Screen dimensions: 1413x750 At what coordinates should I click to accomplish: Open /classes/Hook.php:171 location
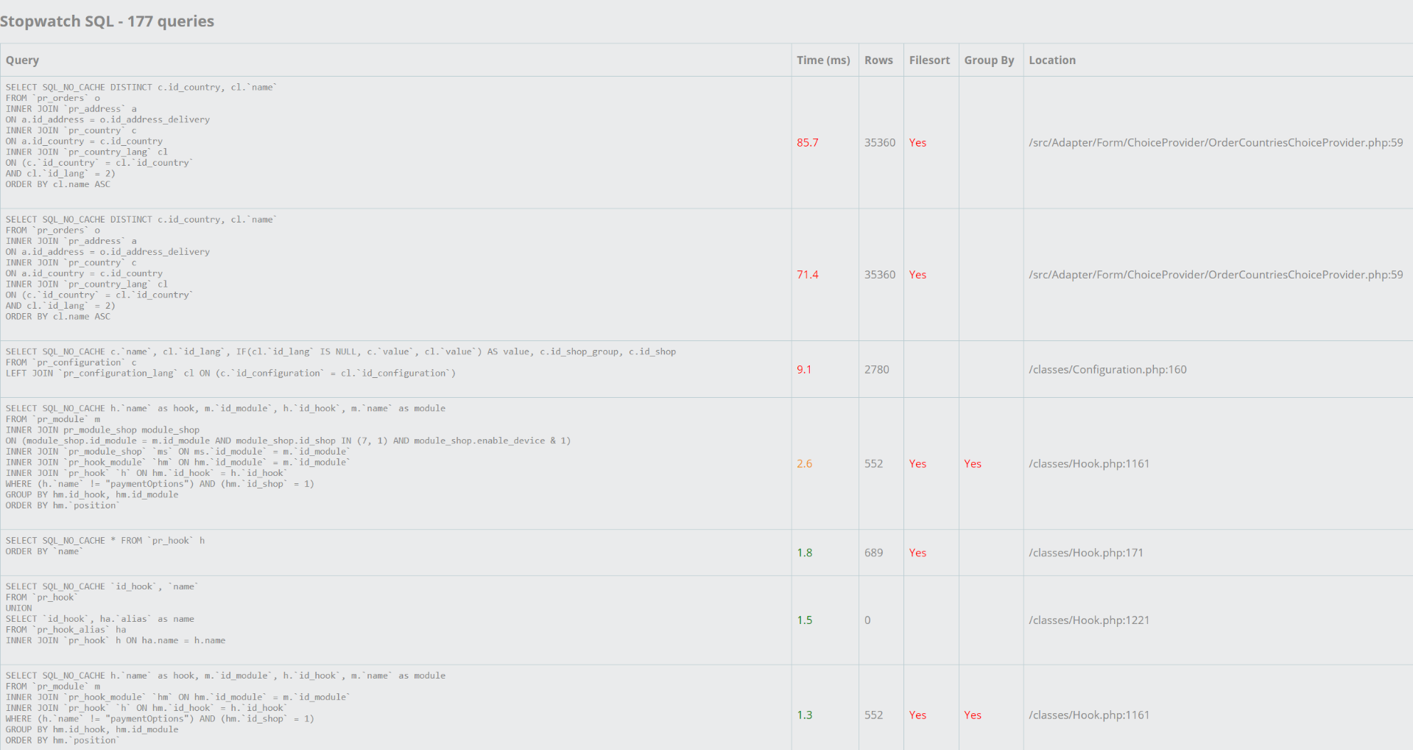click(x=1086, y=553)
